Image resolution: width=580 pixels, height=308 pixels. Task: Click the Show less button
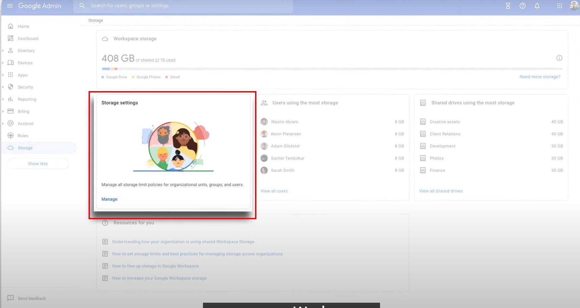pos(38,164)
